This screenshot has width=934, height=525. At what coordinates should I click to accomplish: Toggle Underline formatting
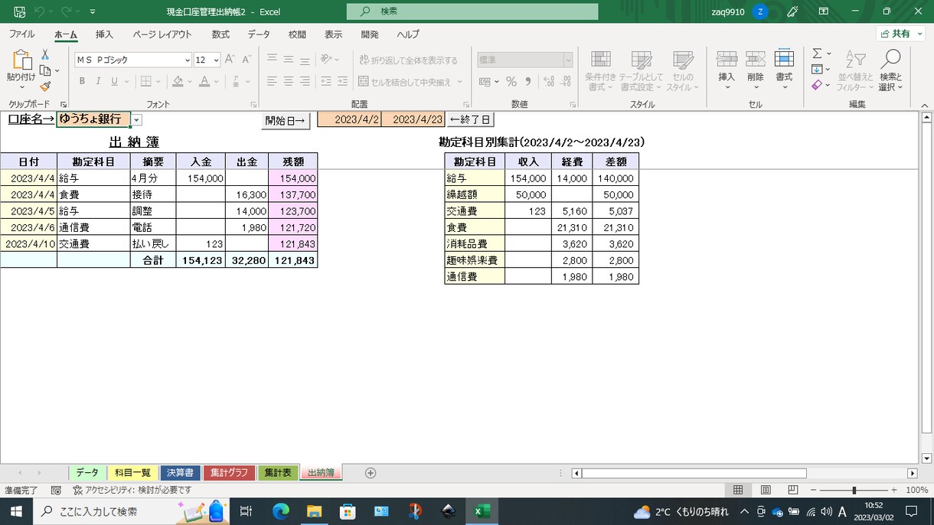(x=115, y=82)
